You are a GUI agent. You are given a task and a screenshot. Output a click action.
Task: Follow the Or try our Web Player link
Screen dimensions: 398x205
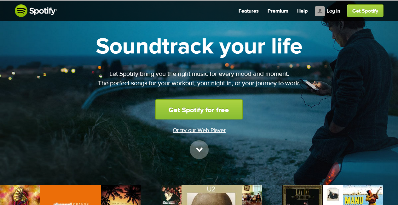coord(199,130)
